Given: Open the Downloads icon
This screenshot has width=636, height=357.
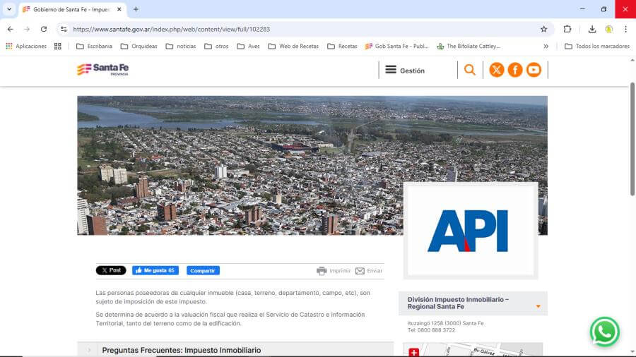Looking at the screenshot, I should coord(591,29).
